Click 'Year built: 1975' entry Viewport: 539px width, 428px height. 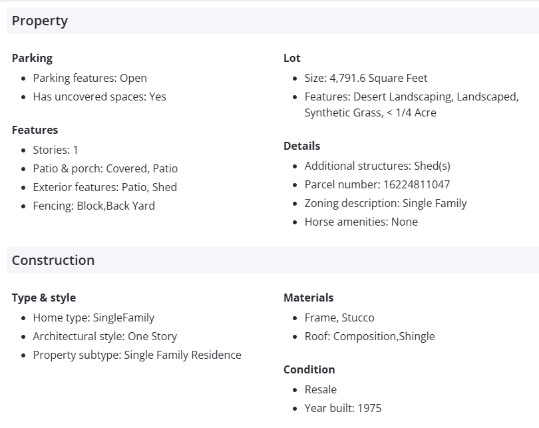343,408
